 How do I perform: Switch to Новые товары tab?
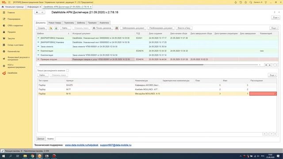coord(55,23)
